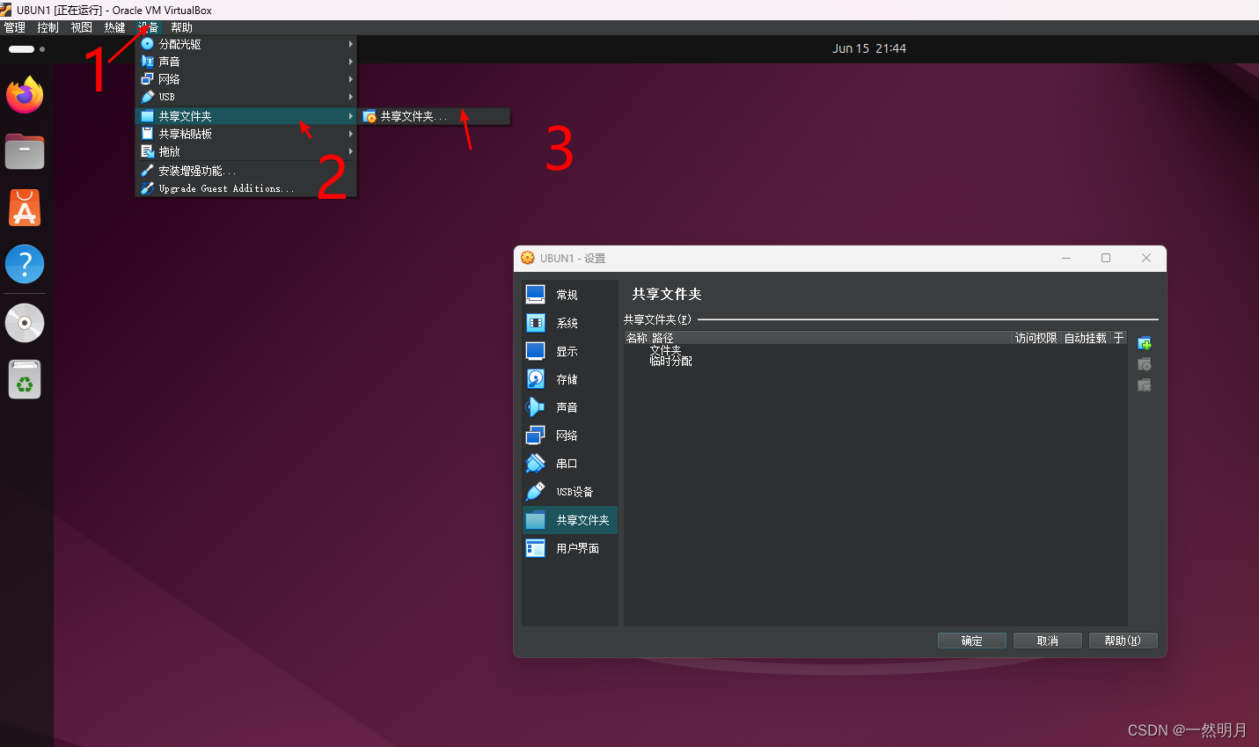This screenshot has width=1259, height=747.
Task: Add a new shared folder icon
Action: click(x=1145, y=343)
